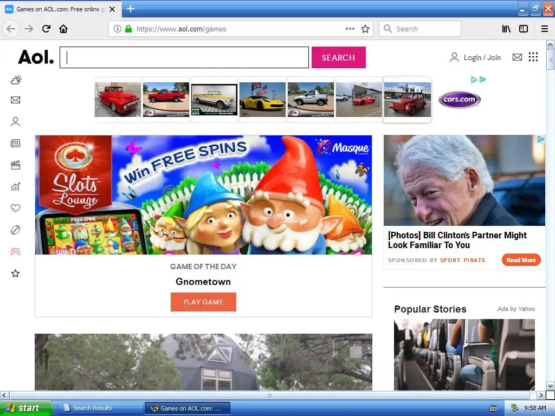Click the Ads by Yahoo label

point(516,309)
